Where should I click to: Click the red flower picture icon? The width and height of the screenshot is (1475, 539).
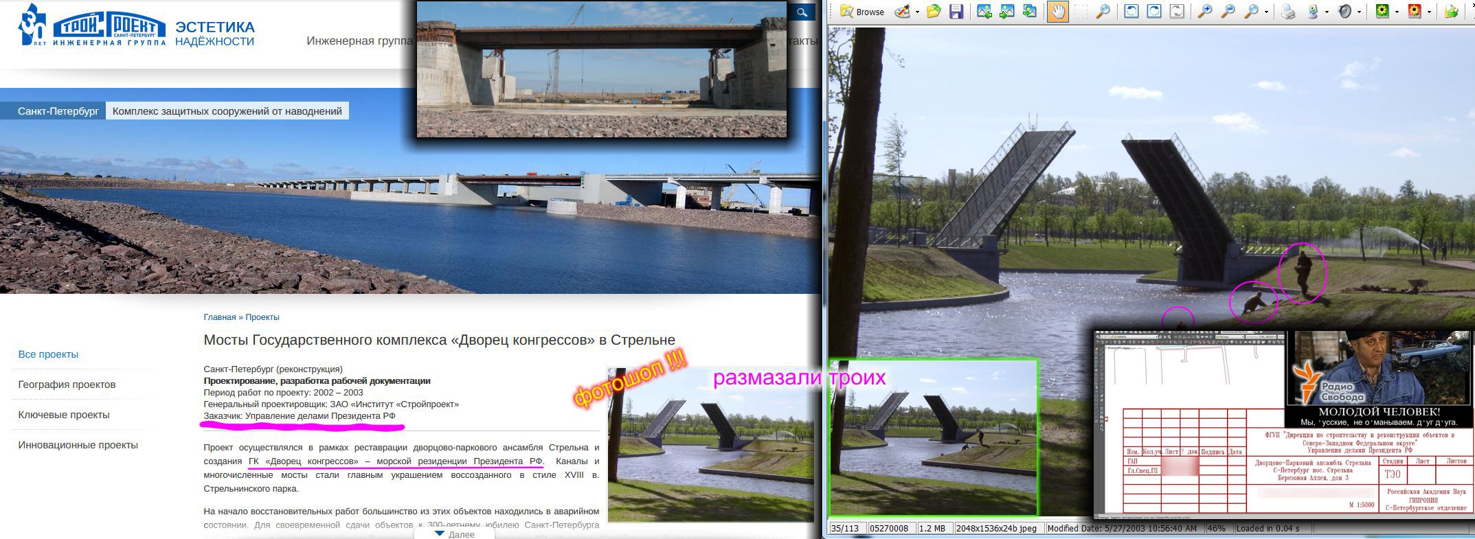click(1415, 12)
